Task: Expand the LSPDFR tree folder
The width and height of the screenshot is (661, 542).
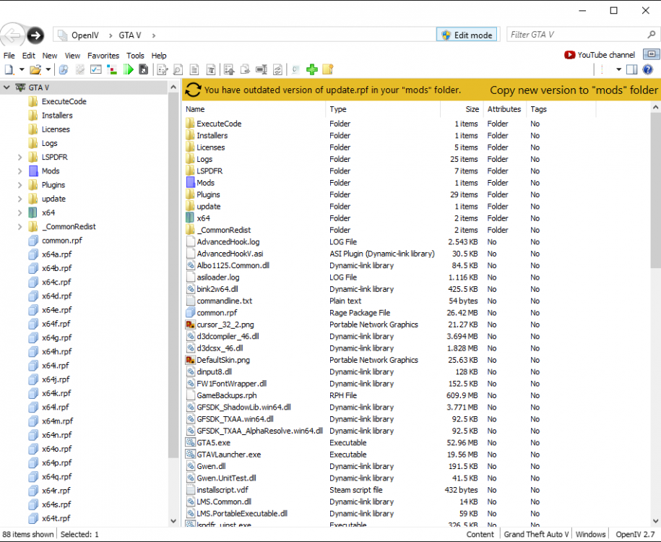Action: [x=20, y=158]
